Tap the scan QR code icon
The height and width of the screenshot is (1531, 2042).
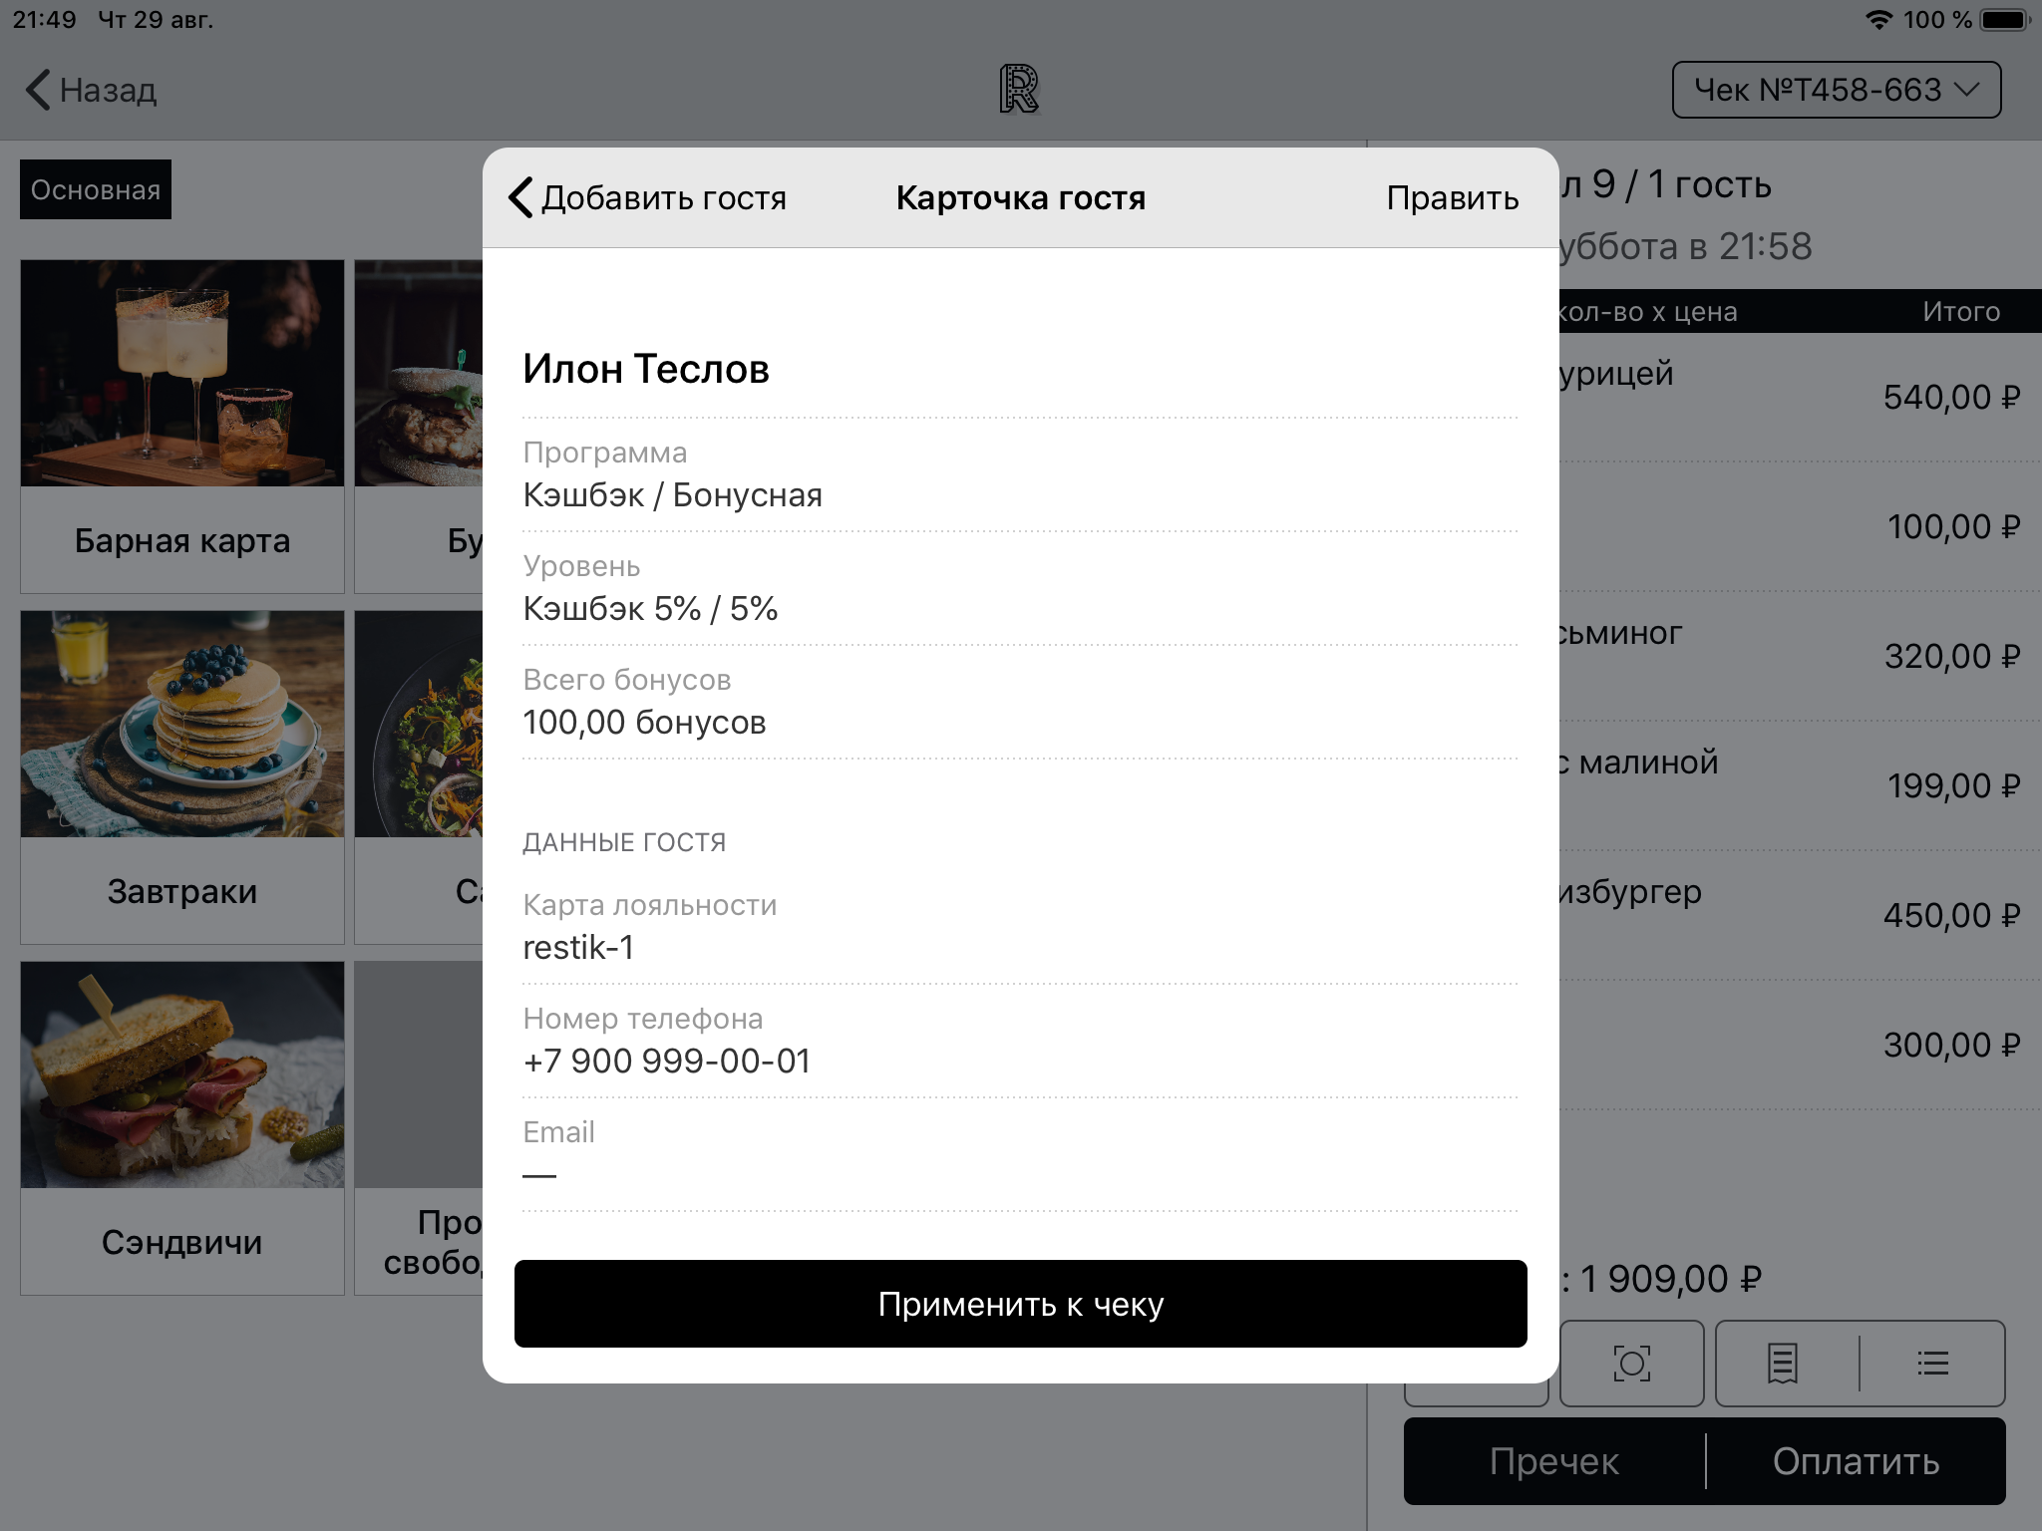(x=1631, y=1363)
